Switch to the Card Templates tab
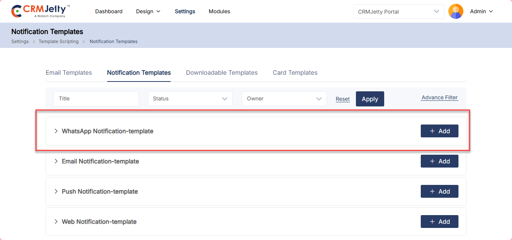This screenshot has width=512, height=240. pyautogui.click(x=295, y=72)
